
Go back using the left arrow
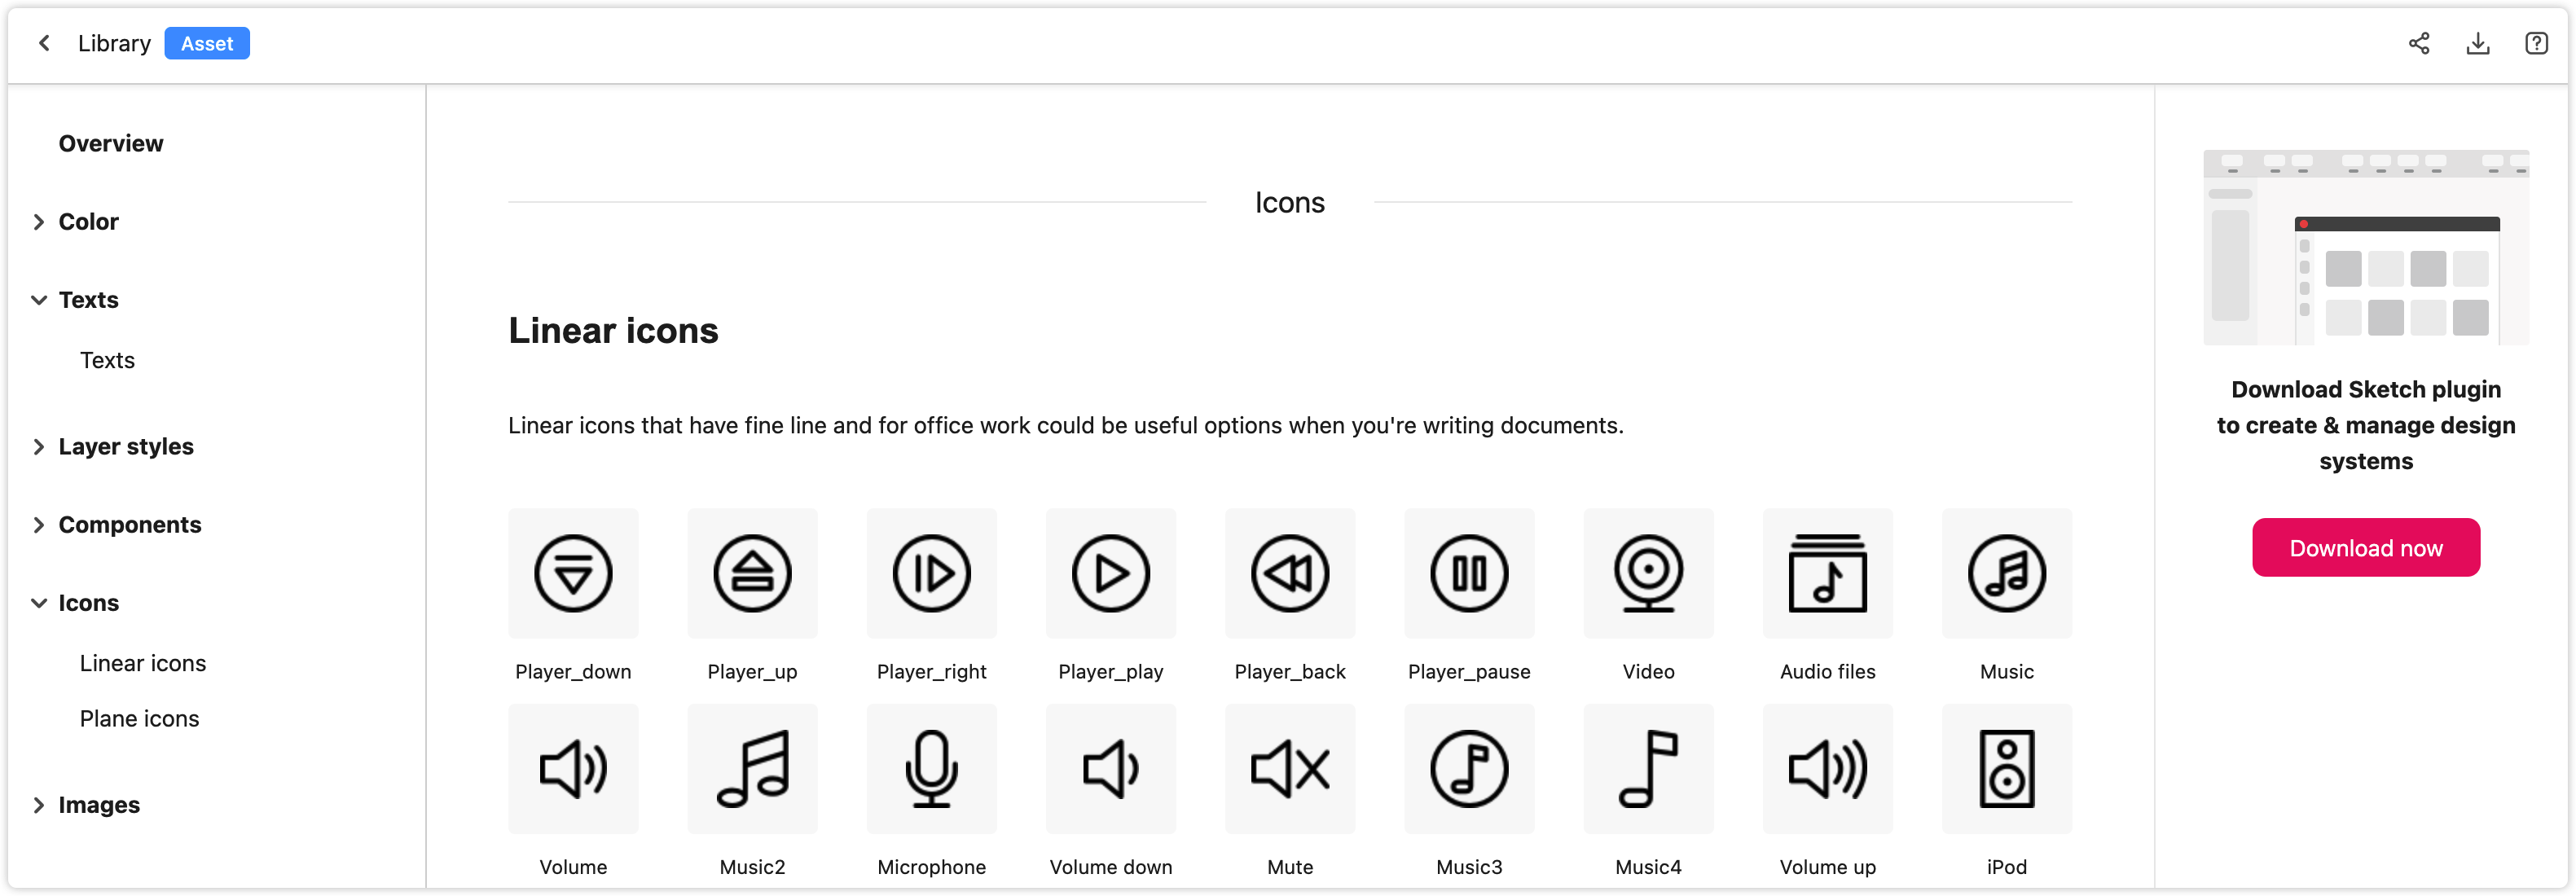pyautogui.click(x=44, y=43)
